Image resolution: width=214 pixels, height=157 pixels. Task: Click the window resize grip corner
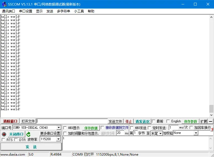click(x=212, y=155)
